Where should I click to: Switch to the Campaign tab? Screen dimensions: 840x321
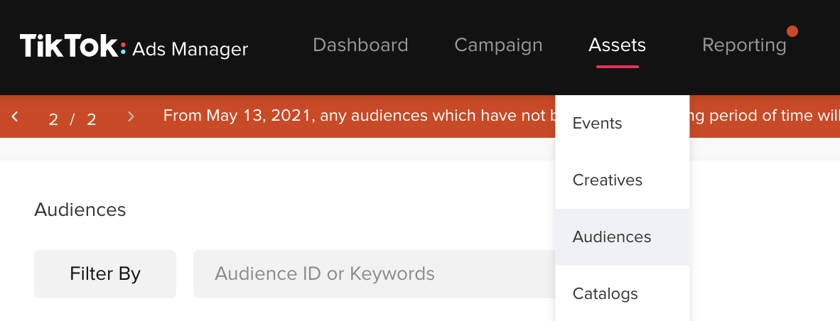(x=498, y=45)
